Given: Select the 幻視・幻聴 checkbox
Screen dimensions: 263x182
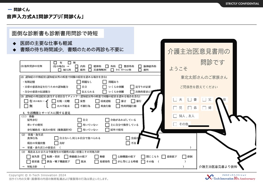Looking at the screenshot, I should pyautogui.click(x=54, y=101).
